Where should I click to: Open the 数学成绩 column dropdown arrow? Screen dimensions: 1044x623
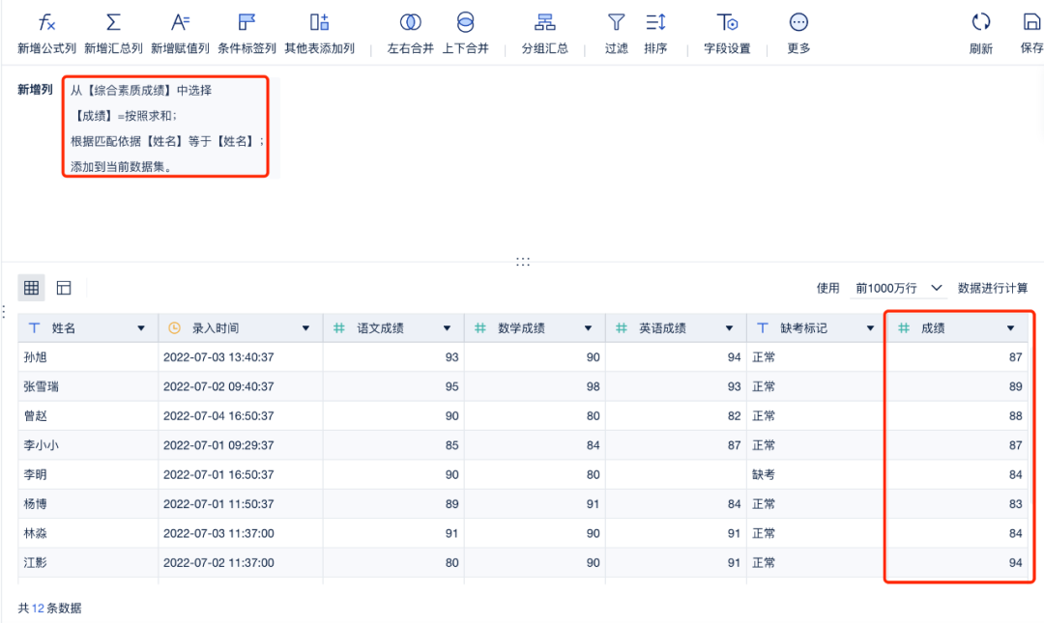588,328
